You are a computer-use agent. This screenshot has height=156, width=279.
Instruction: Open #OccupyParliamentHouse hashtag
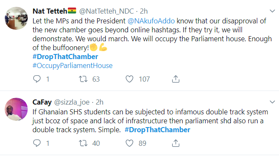73,66
